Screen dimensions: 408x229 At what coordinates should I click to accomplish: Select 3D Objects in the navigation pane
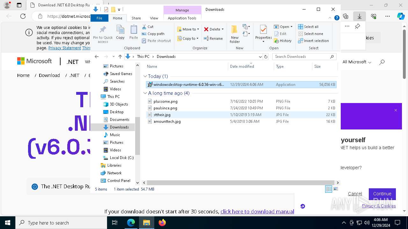(119, 104)
